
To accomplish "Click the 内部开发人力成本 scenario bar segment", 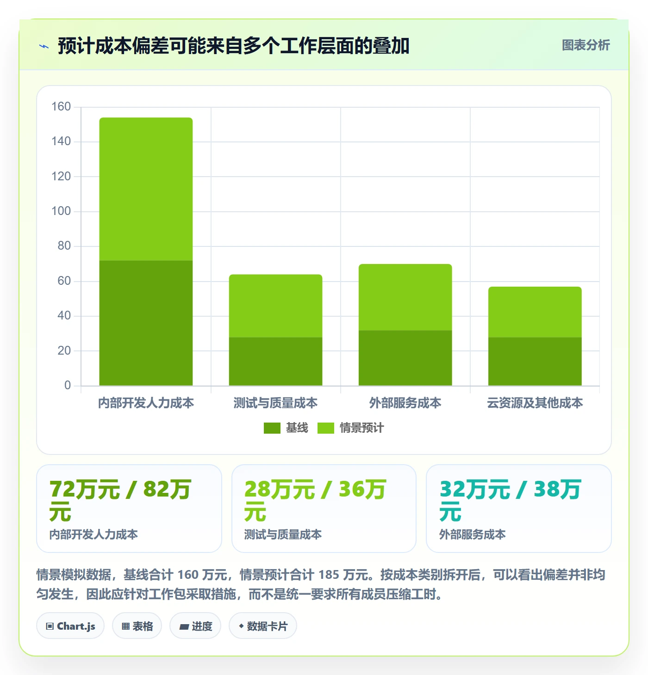I will click(x=146, y=189).
